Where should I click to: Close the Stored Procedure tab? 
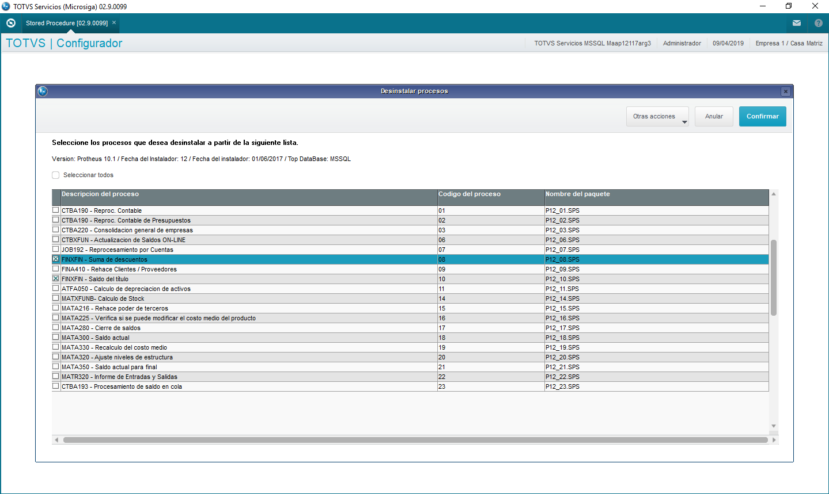coord(114,22)
